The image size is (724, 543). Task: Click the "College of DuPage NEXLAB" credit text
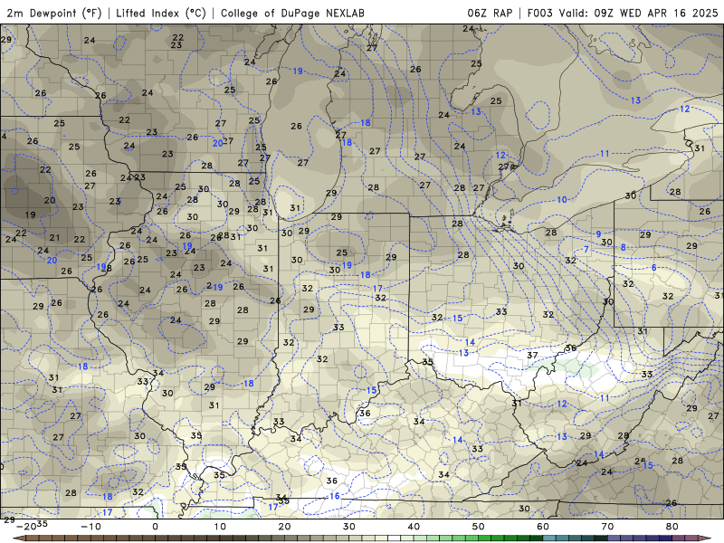(292, 13)
